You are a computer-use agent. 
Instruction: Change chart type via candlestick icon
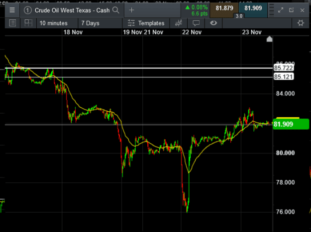coord(178,23)
